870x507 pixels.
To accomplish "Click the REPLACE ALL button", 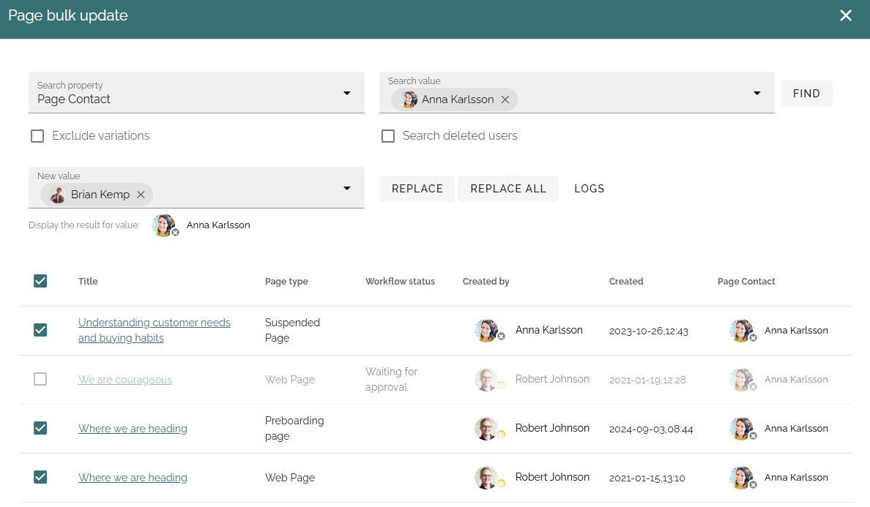I will [508, 189].
